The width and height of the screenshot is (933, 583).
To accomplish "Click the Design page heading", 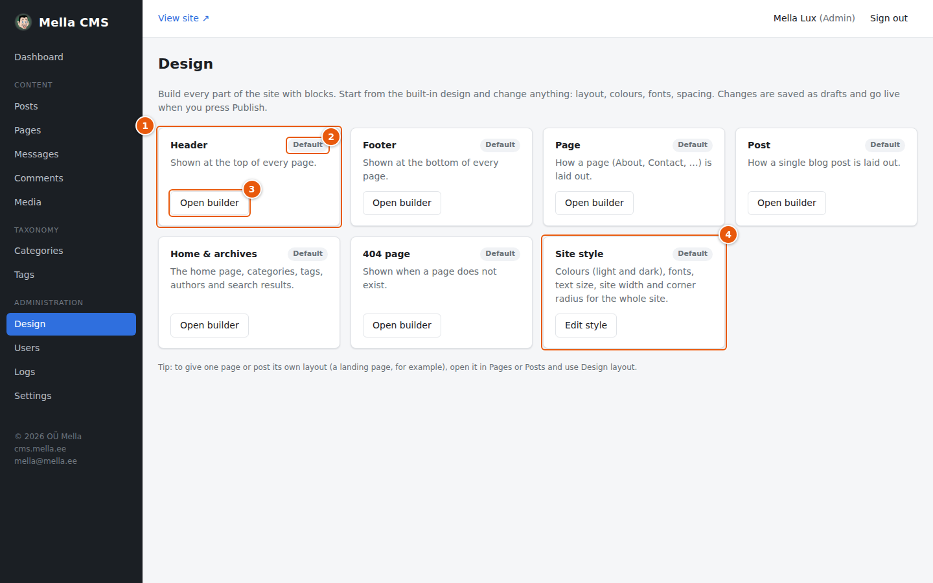I will pyautogui.click(x=185, y=63).
